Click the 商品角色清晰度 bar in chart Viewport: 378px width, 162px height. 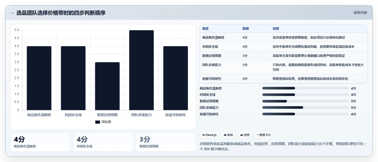[39, 78]
